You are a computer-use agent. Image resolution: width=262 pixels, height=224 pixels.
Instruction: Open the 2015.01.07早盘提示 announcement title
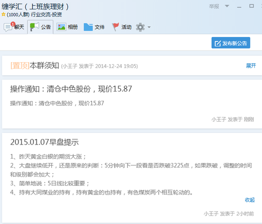coord(44,142)
